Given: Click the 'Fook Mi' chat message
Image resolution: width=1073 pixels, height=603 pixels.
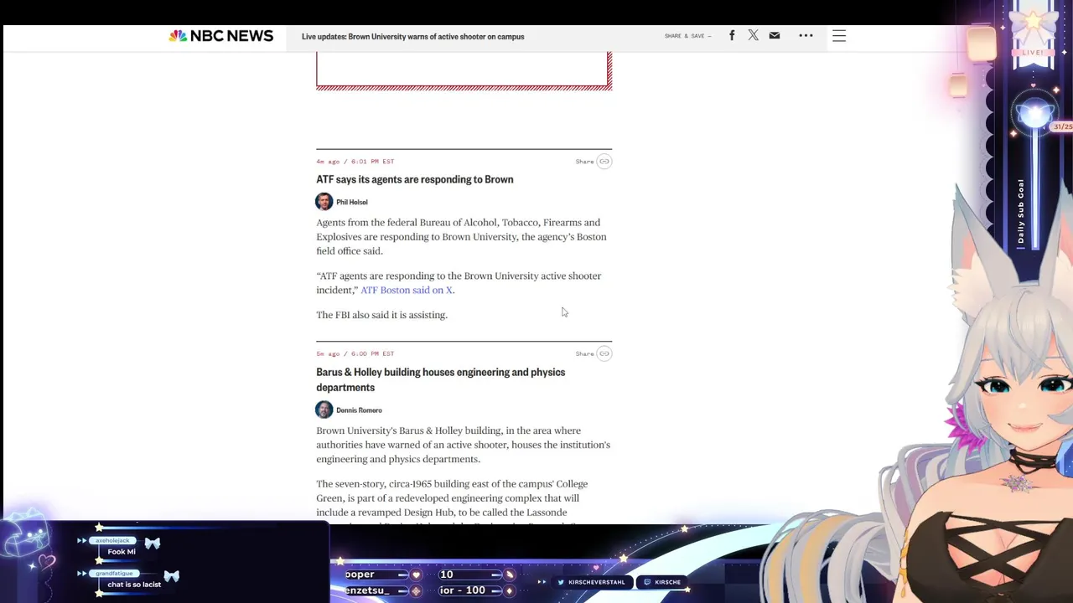Looking at the screenshot, I should (x=122, y=551).
